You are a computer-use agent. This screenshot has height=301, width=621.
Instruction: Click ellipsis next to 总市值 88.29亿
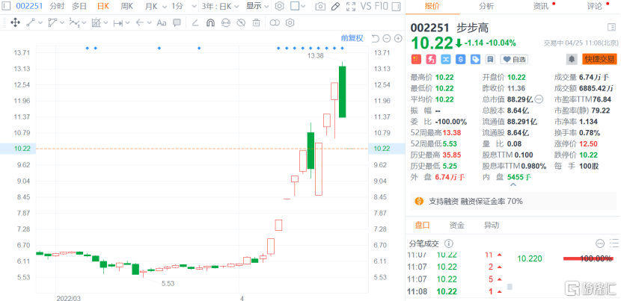pos(539,99)
